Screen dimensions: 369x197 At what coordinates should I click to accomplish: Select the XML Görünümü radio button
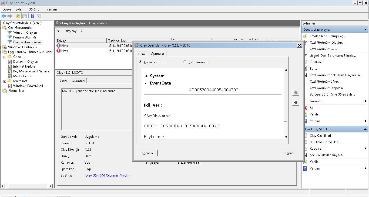(x=185, y=62)
